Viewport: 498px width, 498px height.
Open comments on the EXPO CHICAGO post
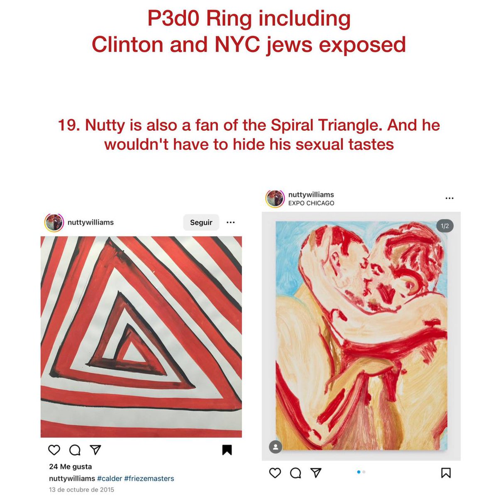pos(295,473)
